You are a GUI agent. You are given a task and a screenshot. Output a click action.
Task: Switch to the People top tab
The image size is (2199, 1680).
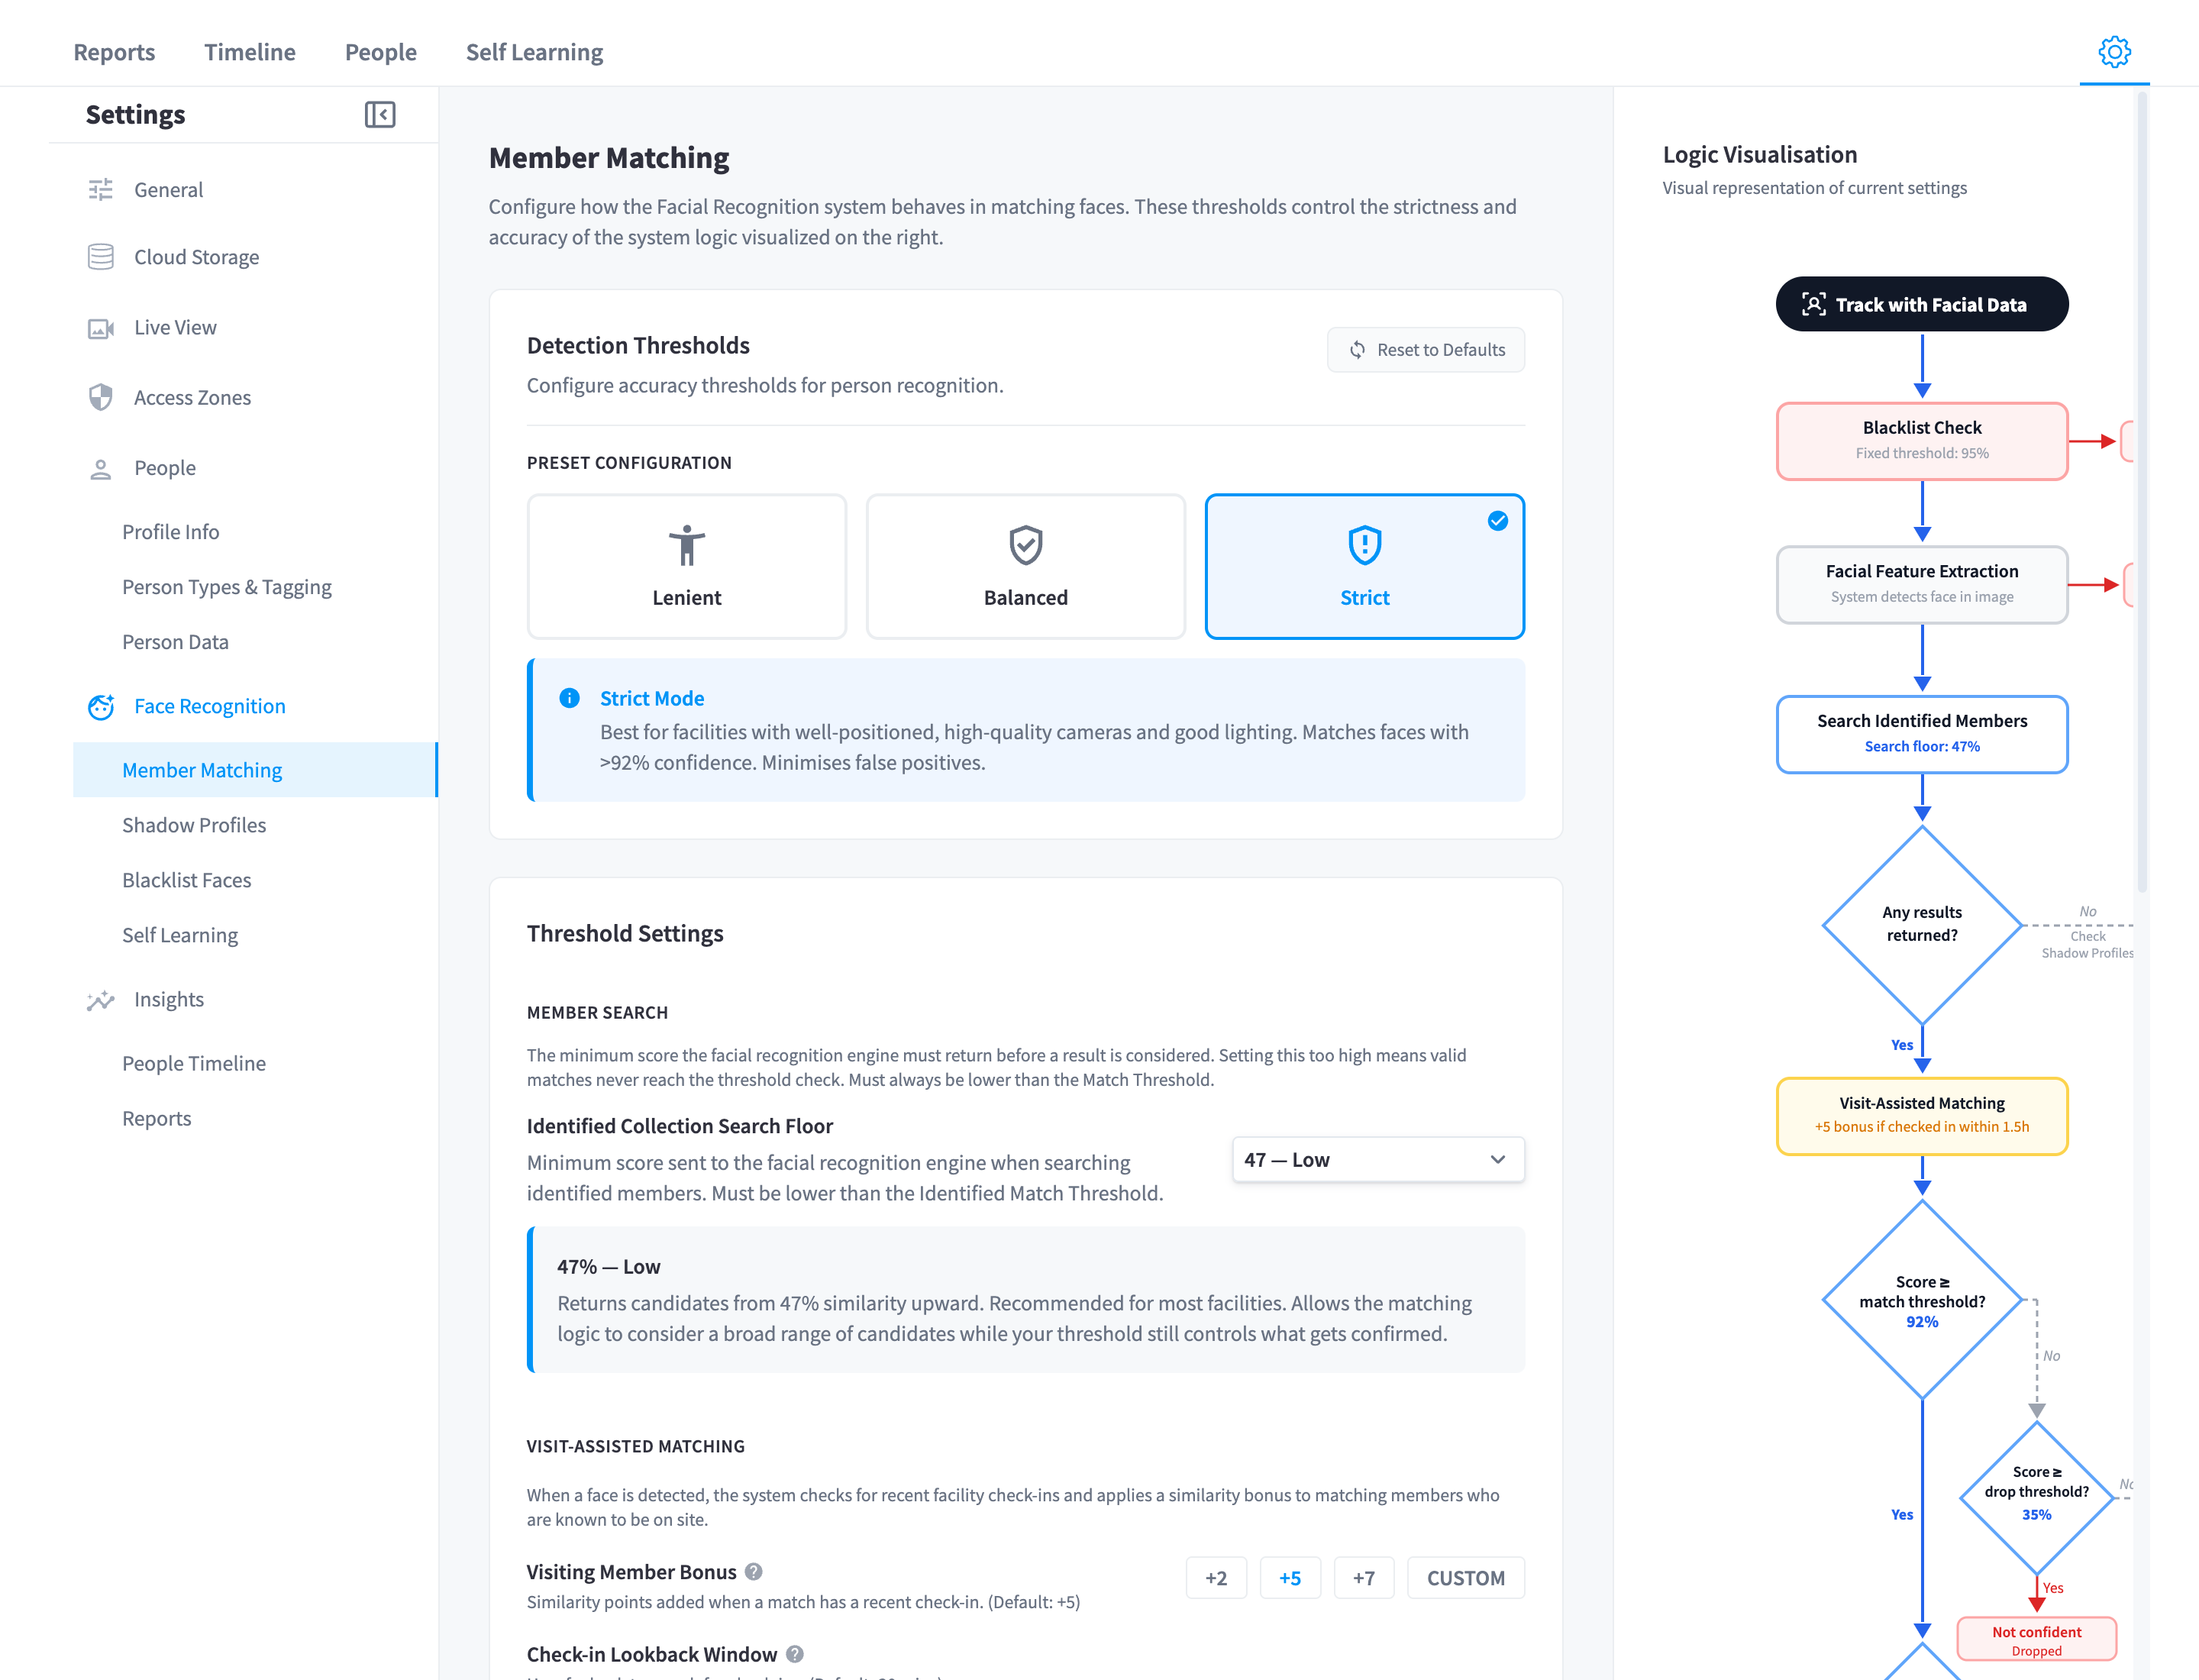click(x=381, y=52)
